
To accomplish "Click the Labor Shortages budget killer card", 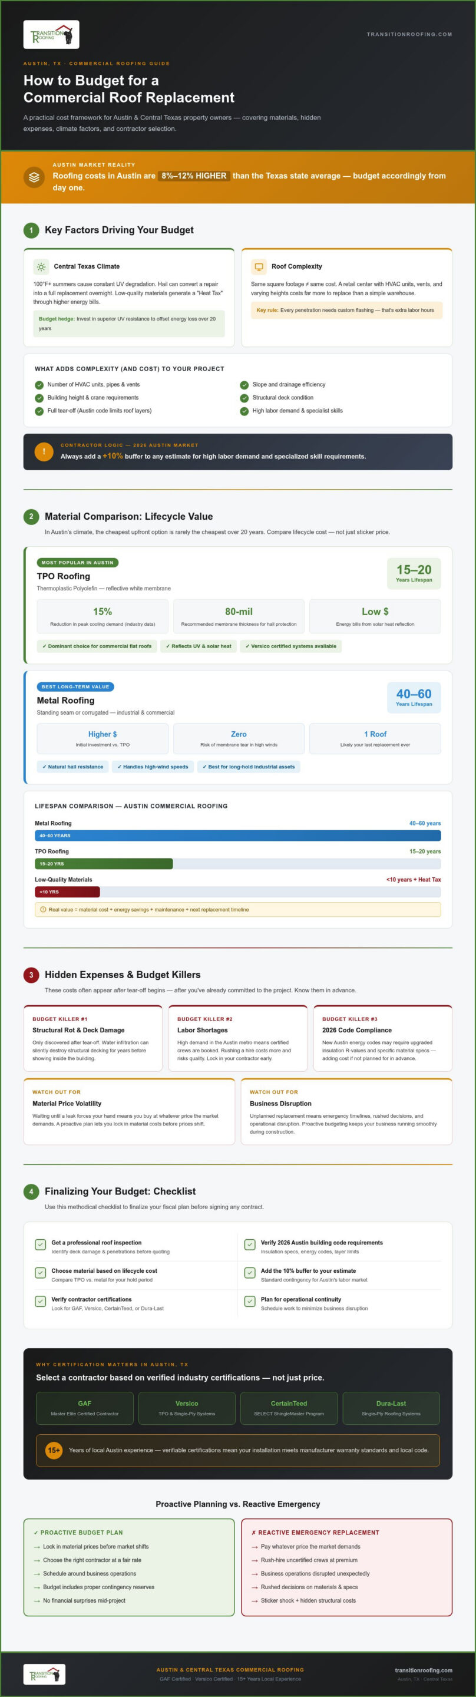I will tap(237, 1038).
